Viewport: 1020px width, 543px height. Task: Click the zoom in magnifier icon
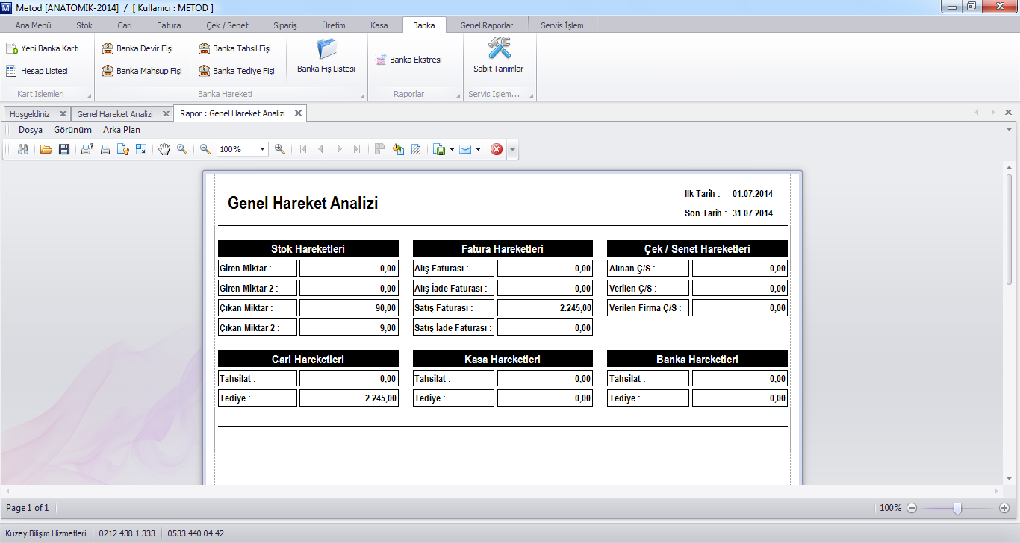(280, 149)
